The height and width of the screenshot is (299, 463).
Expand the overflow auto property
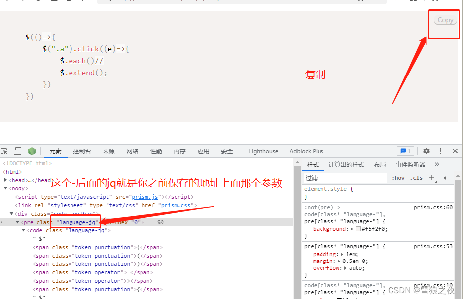[x=345, y=268]
